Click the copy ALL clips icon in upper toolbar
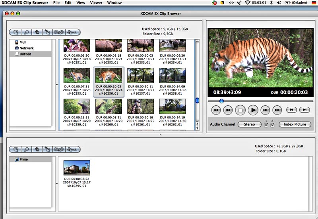318x219 pixels. pos(72,32)
